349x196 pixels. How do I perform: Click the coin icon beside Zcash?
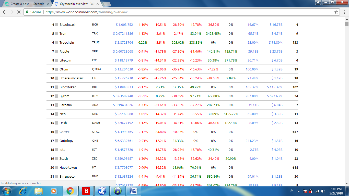[x=57, y=159]
